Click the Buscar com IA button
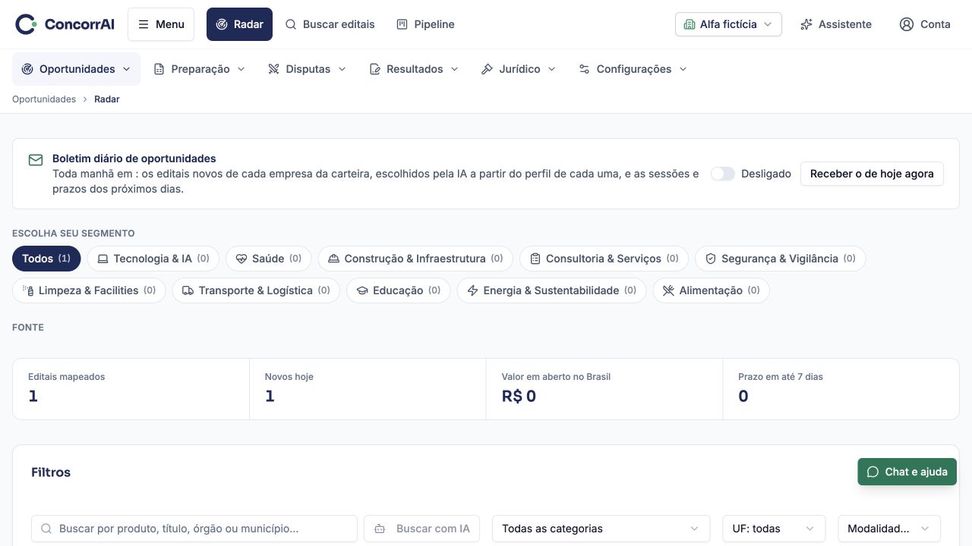The width and height of the screenshot is (972, 546). (422, 529)
